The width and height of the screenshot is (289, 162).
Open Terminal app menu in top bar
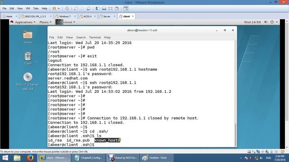(x=65, y=22)
